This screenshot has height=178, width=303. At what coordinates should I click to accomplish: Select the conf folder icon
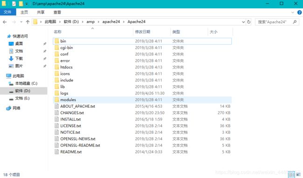click(x=56, y=54)
